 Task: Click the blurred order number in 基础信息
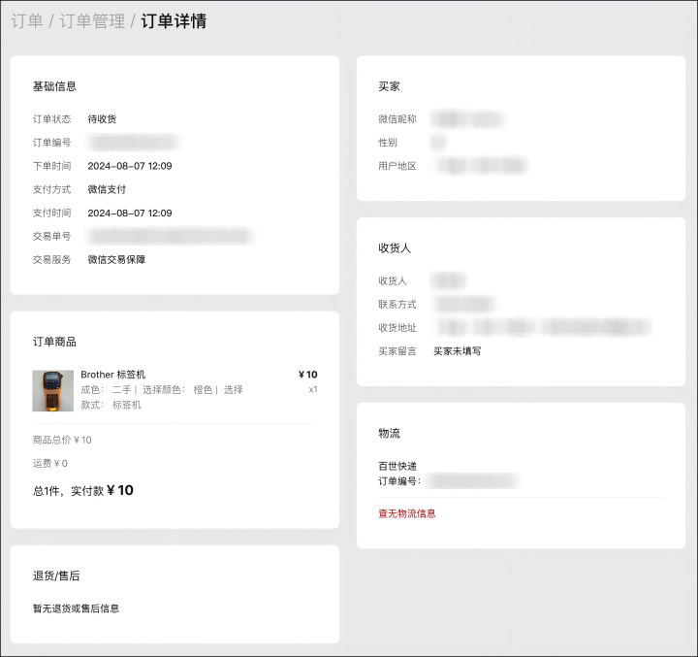[x=132, y=143]
